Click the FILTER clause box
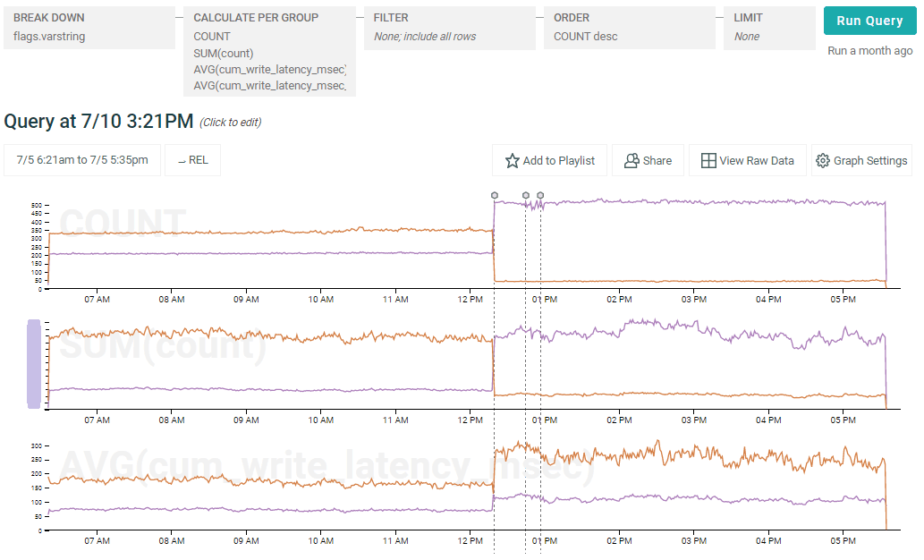The height and width of the screenshot is (560, 924). (x=448, y=29)
